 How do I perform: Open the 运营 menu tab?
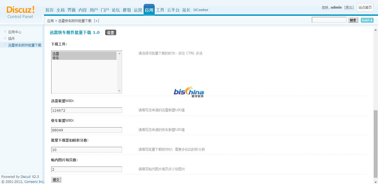(x=138, y=10)
